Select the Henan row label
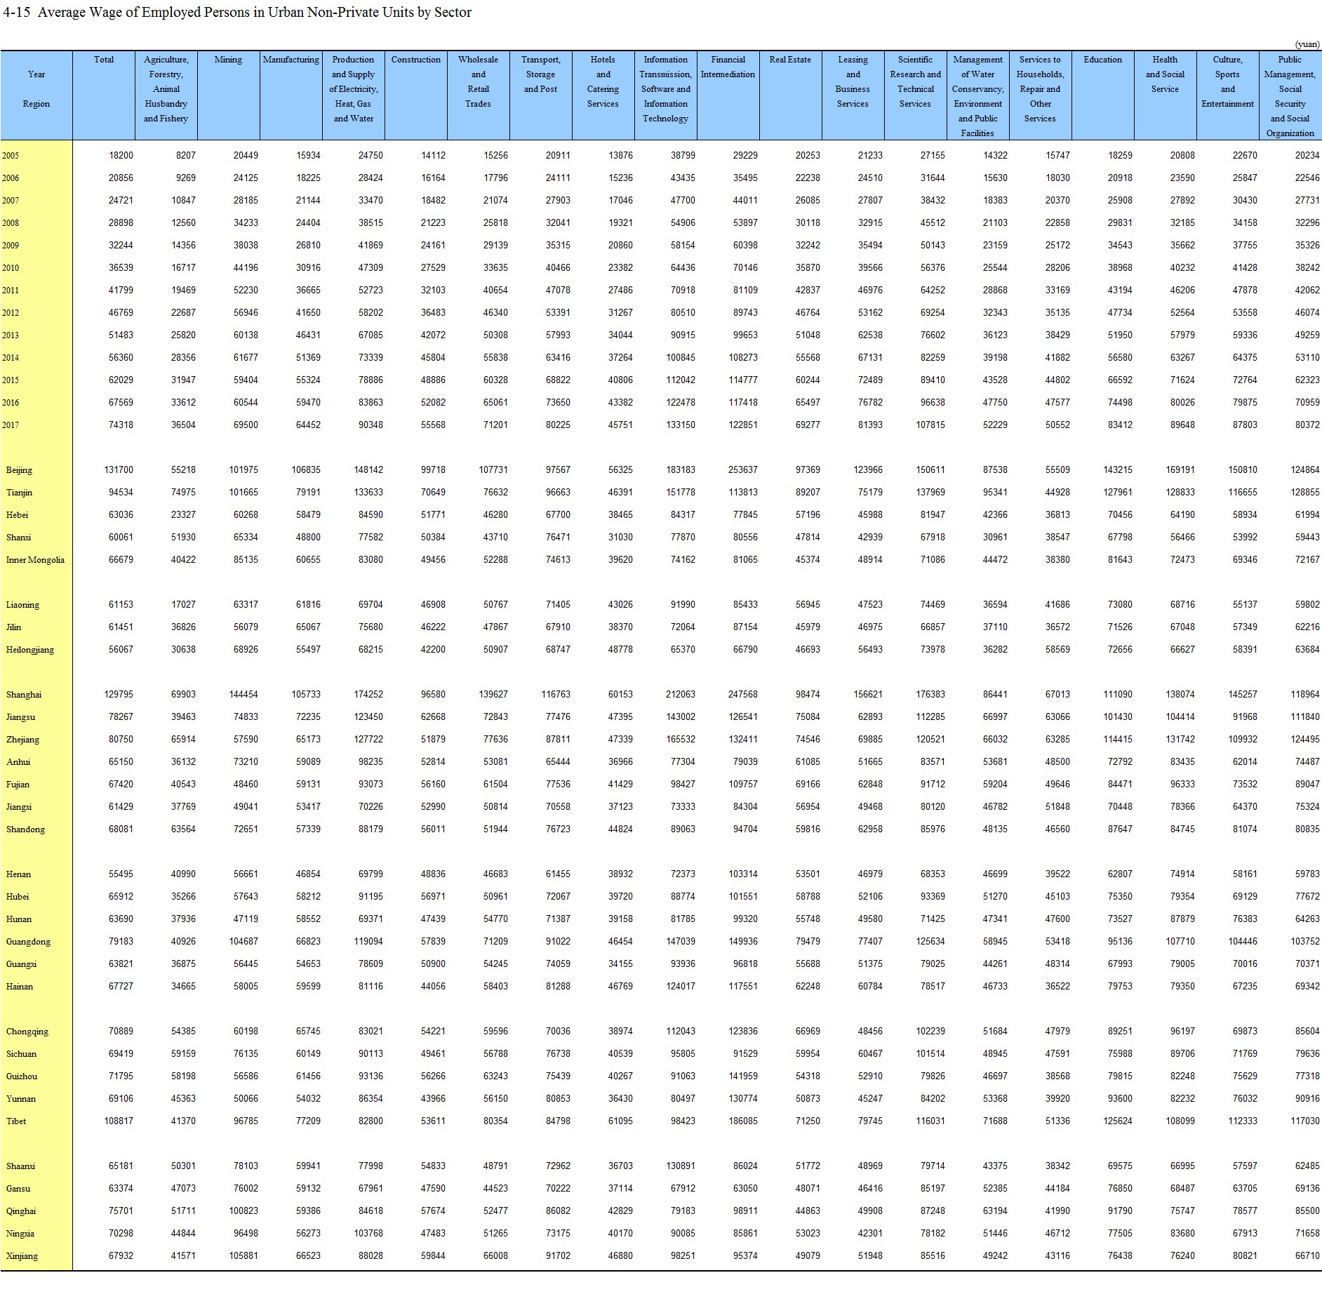The height and width of the screenshot is (1294, 1322). (18, 874)
